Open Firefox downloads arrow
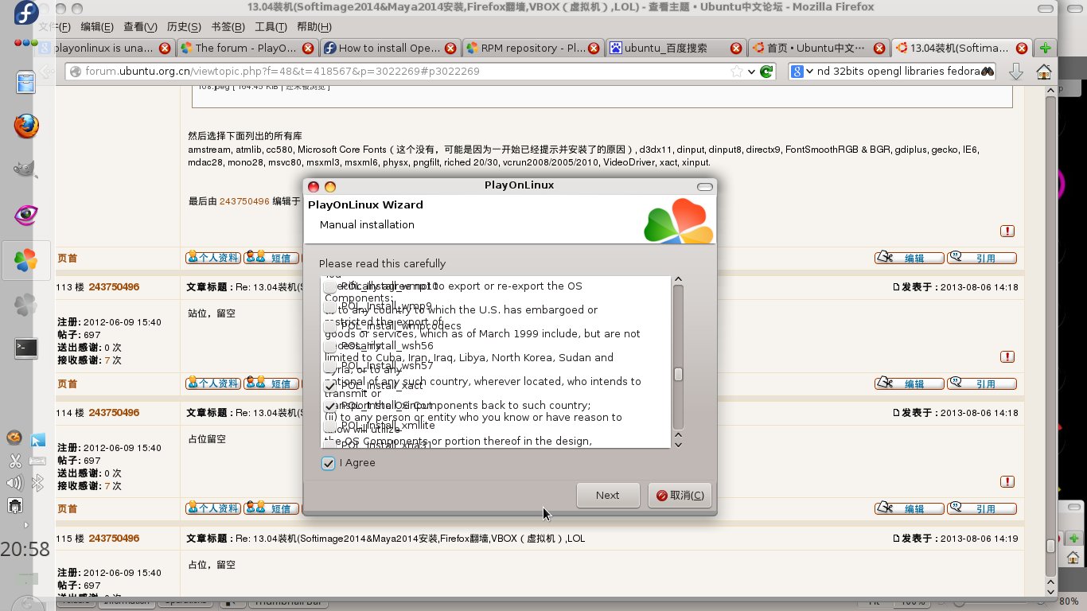 pos(1015,72)
